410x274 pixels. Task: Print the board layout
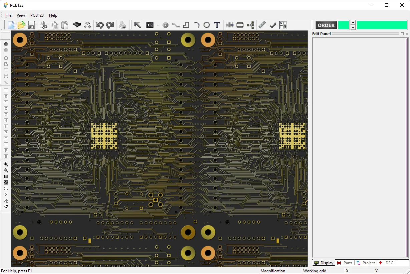pos(122,25)
